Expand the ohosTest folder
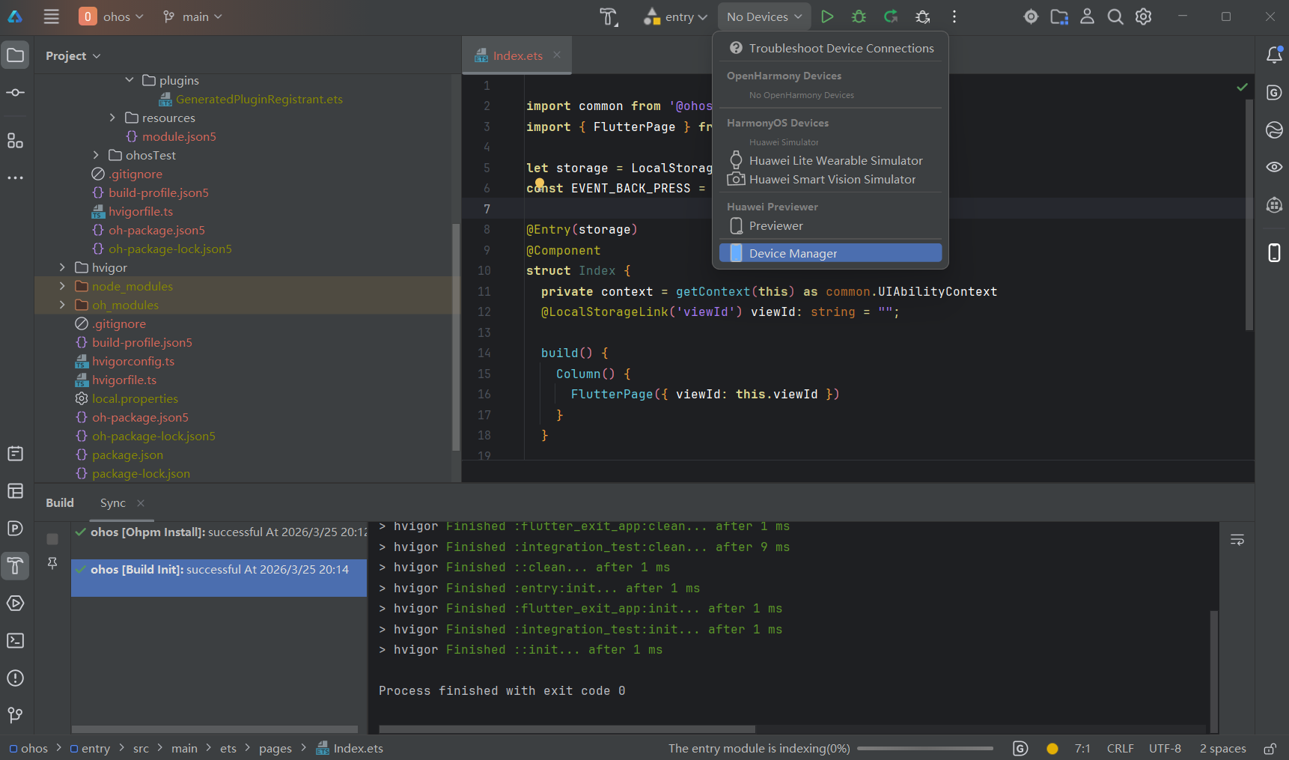Viewport: 1289px width, 760px height. tap(96, 155)
